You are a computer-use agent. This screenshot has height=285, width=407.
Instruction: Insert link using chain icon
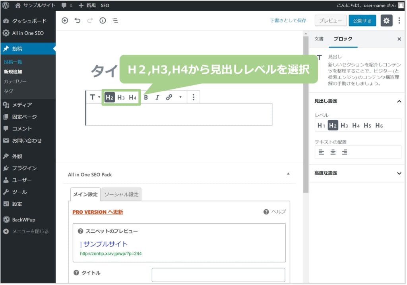(x=169, y=97)
